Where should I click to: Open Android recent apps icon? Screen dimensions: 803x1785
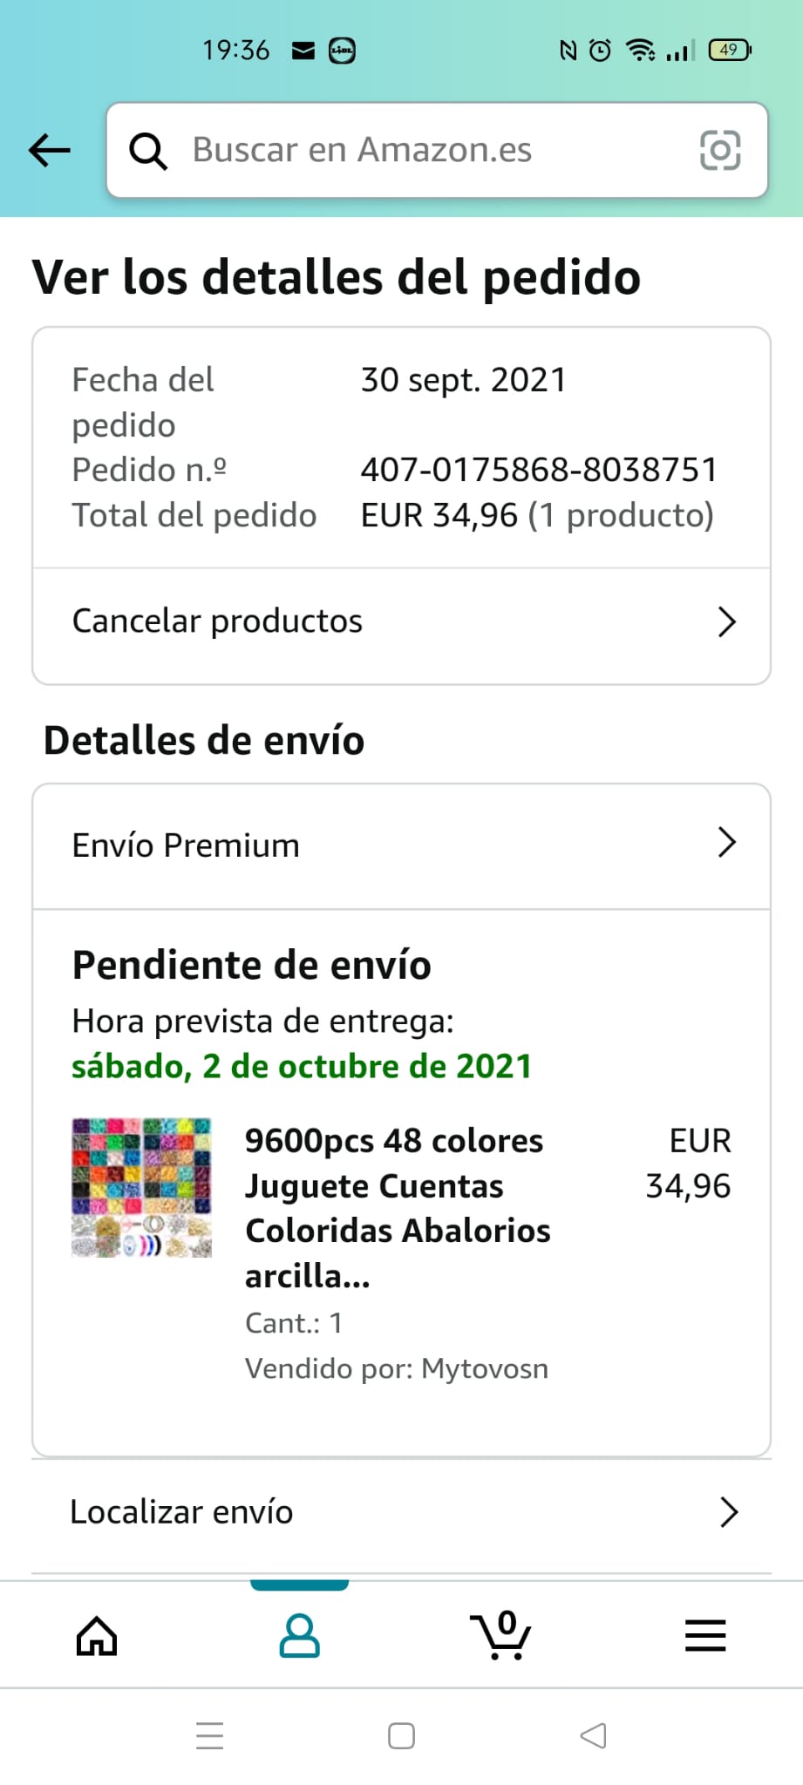click(x=210, y=1735)
